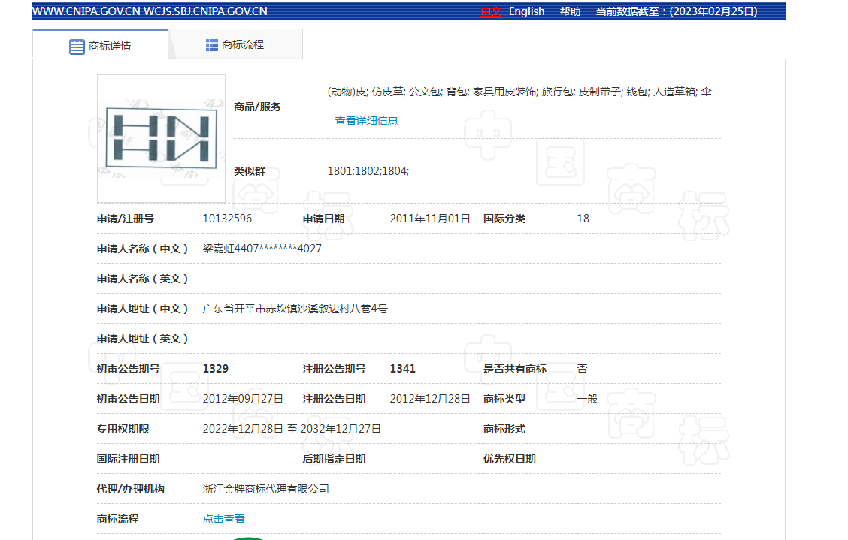Switch language to English
848x540 pixels.
point(526,11)
